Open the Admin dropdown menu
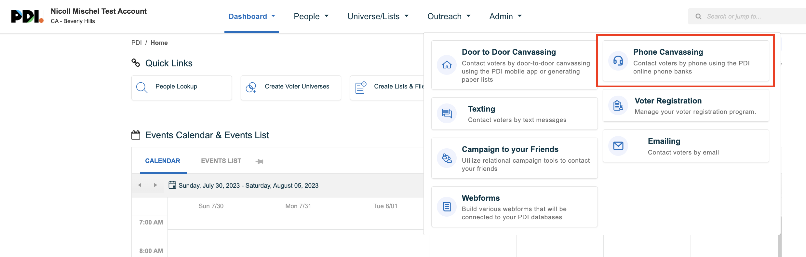This screenshot has height=257, width=806. pyautogui.click(x=505, y=16)
